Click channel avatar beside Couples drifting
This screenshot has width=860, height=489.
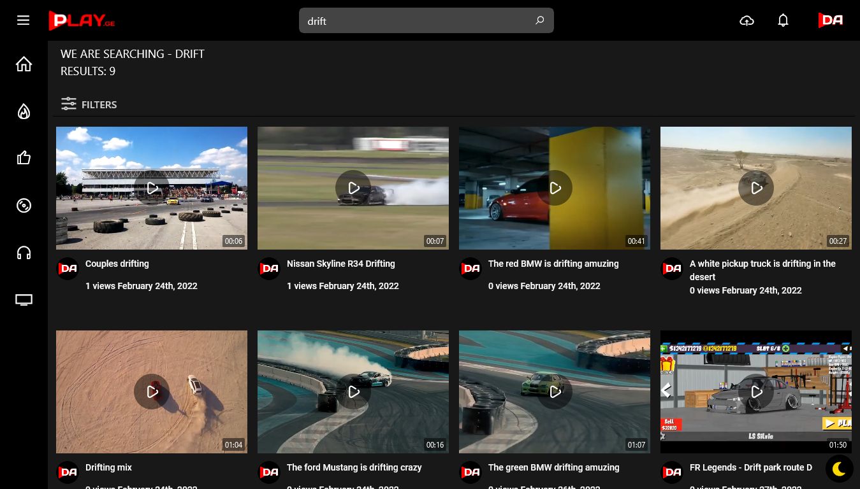(68, 269)
